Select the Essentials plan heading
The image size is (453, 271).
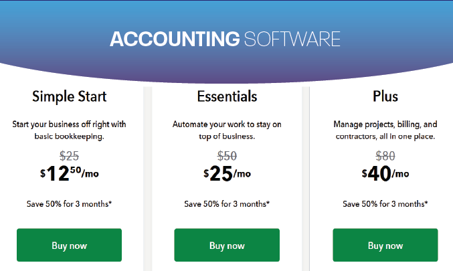(x=227, y=96)
